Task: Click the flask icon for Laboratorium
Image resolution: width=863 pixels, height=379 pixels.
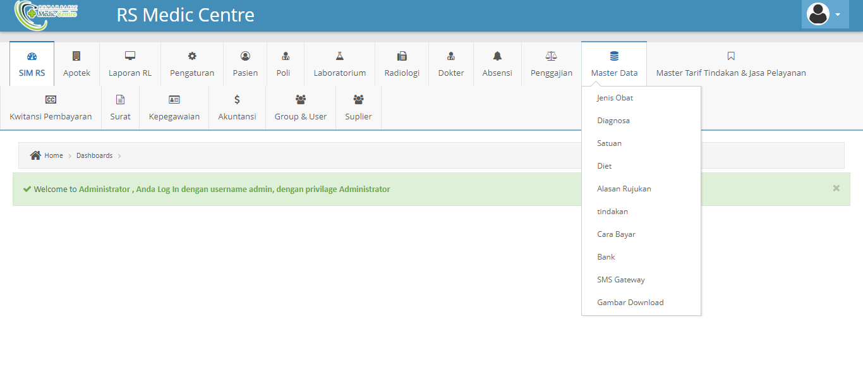Action: pos(340,56)
